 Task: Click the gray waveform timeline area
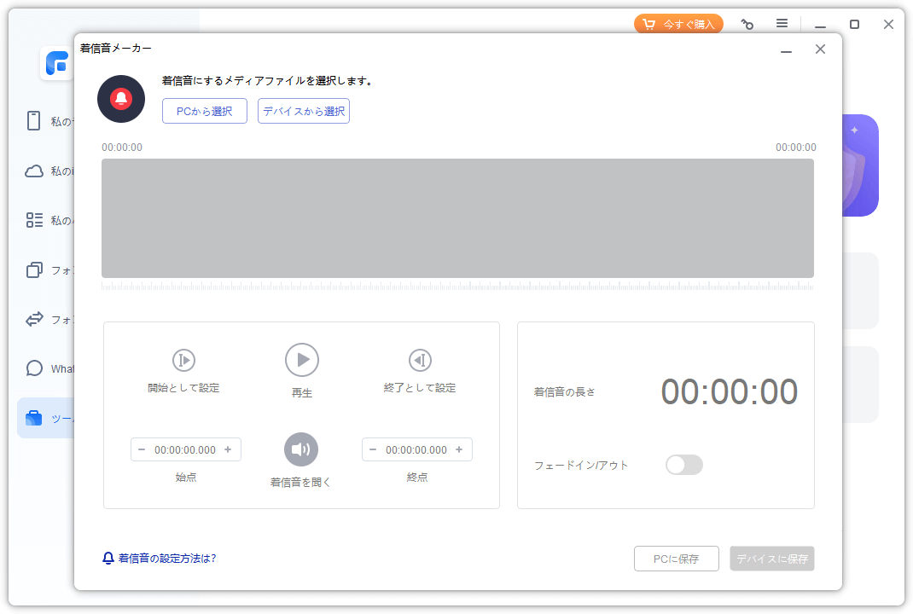(457, 218)
